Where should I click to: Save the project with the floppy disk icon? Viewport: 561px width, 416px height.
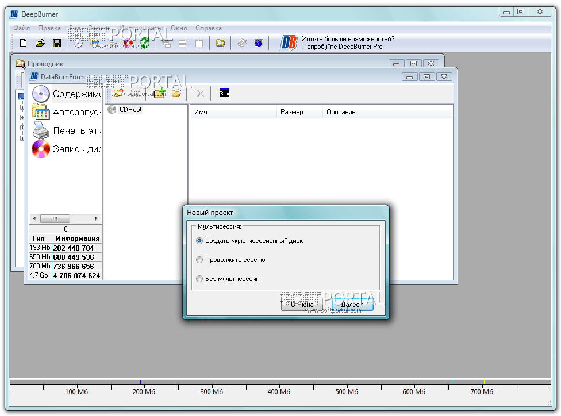pos(56,43)
